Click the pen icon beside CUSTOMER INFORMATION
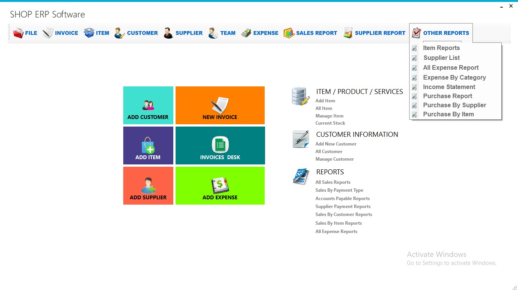Image resolution: width=518 pixels, height=291 pixels. coord(300,139)
